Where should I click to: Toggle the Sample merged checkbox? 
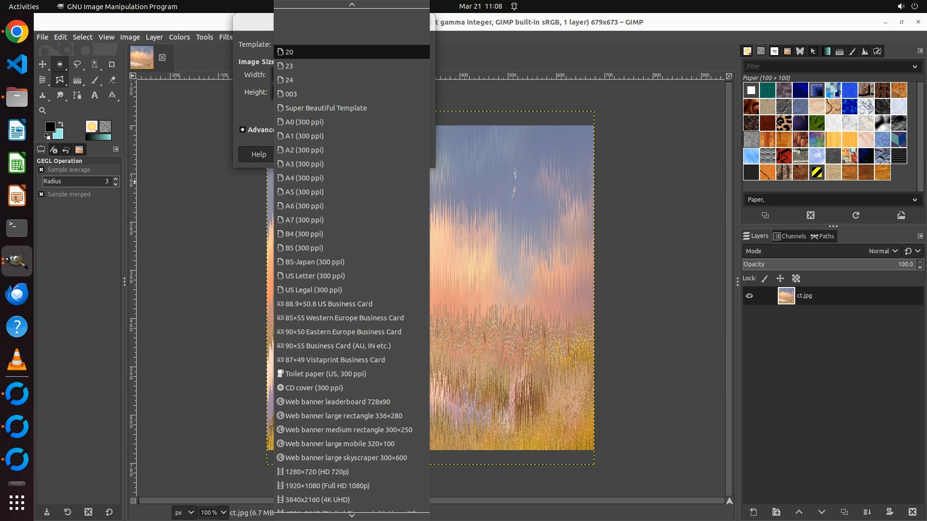(x=42, y=194)
